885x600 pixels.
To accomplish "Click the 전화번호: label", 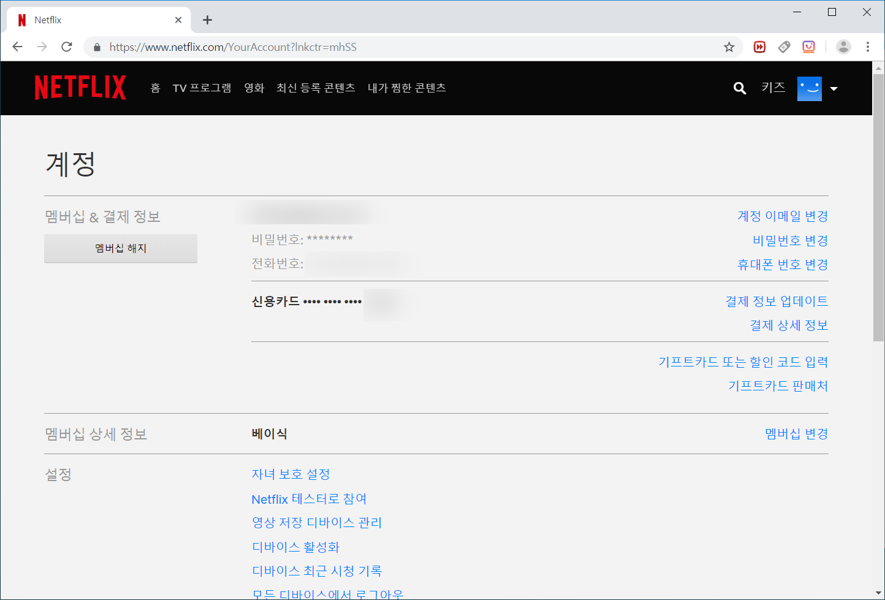I will (x=278, y=264).
